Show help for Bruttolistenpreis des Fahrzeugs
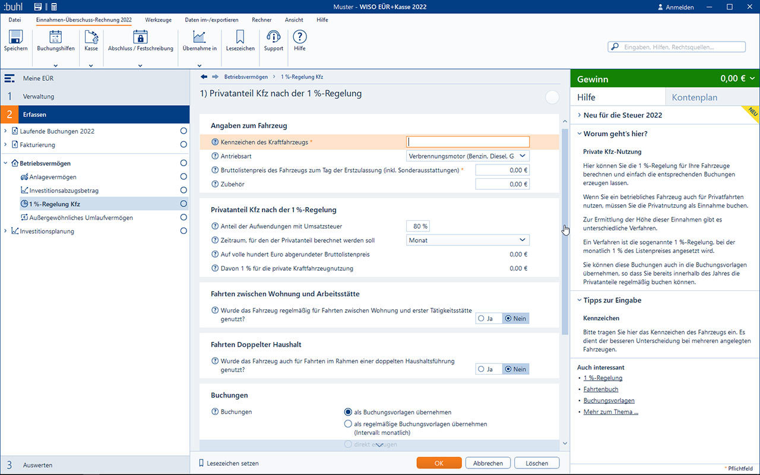 point(215,170)
